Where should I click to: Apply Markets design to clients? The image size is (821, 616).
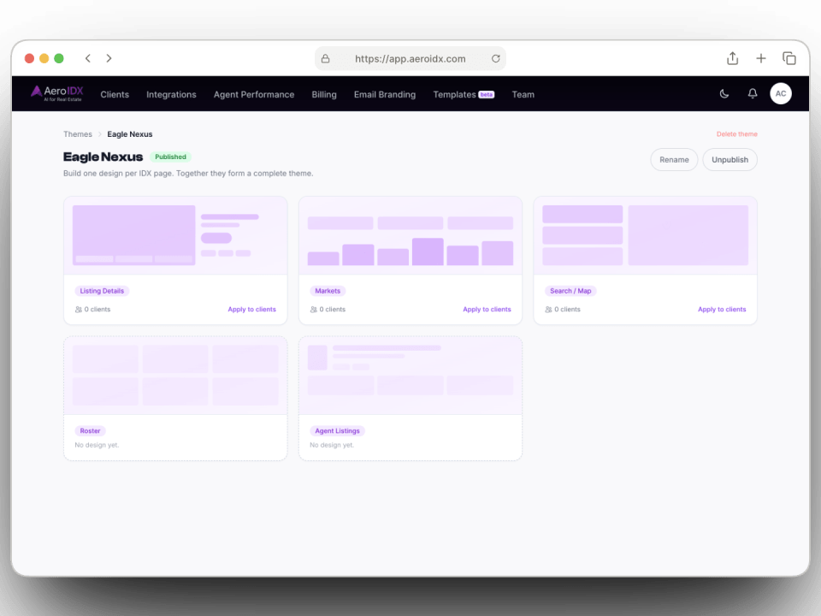[487, 310]
